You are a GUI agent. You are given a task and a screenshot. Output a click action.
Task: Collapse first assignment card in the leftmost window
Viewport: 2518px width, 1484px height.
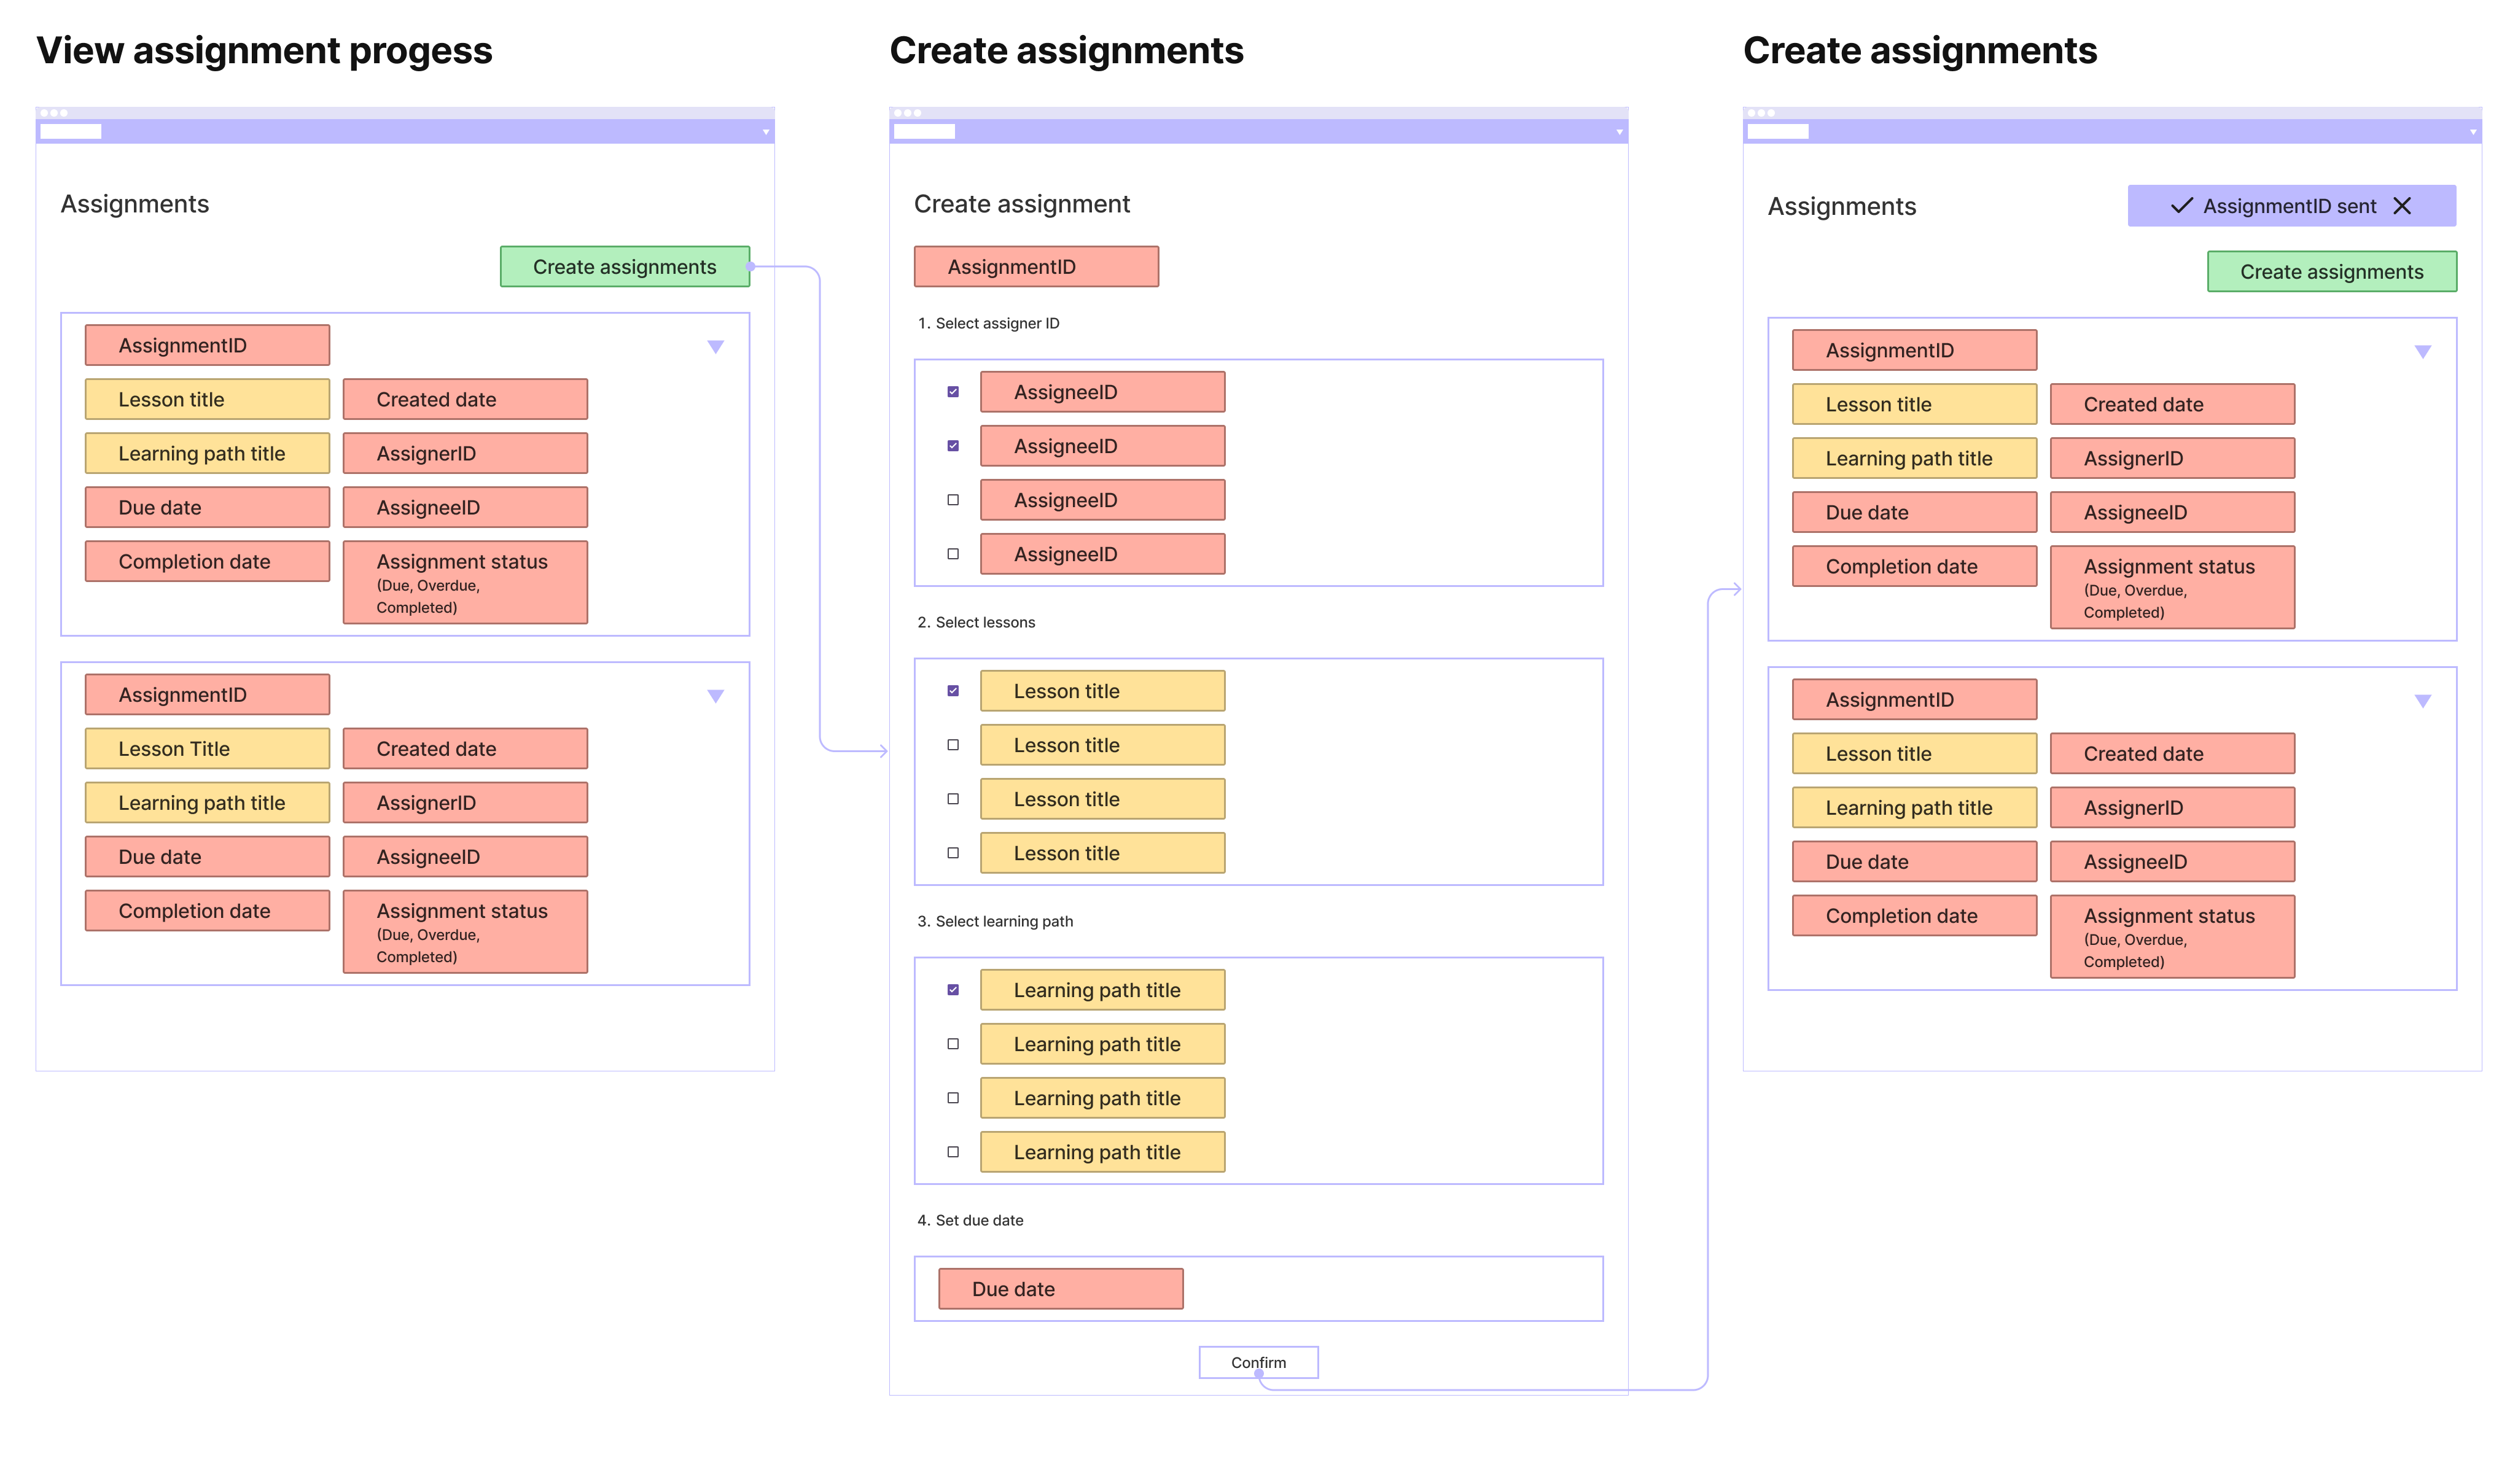coord(715,347)
